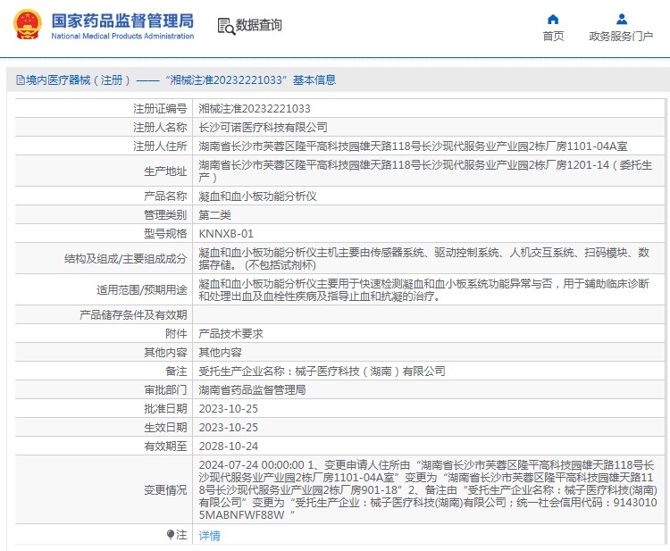
Task: Select model value KNNXB-01
Action: coord(226,234)
